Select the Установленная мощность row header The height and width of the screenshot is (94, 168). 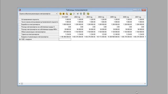pos(39,20)
